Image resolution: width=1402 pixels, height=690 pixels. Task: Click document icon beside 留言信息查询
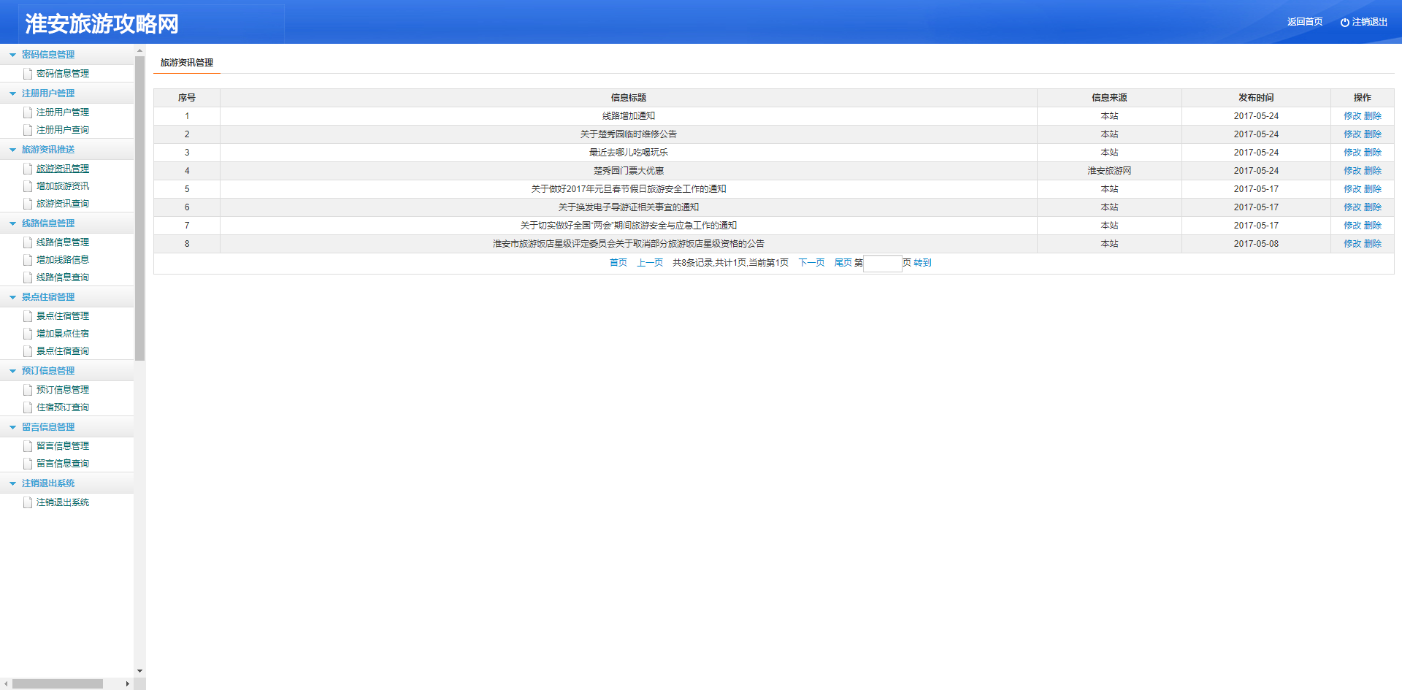(x=28, y=464)
